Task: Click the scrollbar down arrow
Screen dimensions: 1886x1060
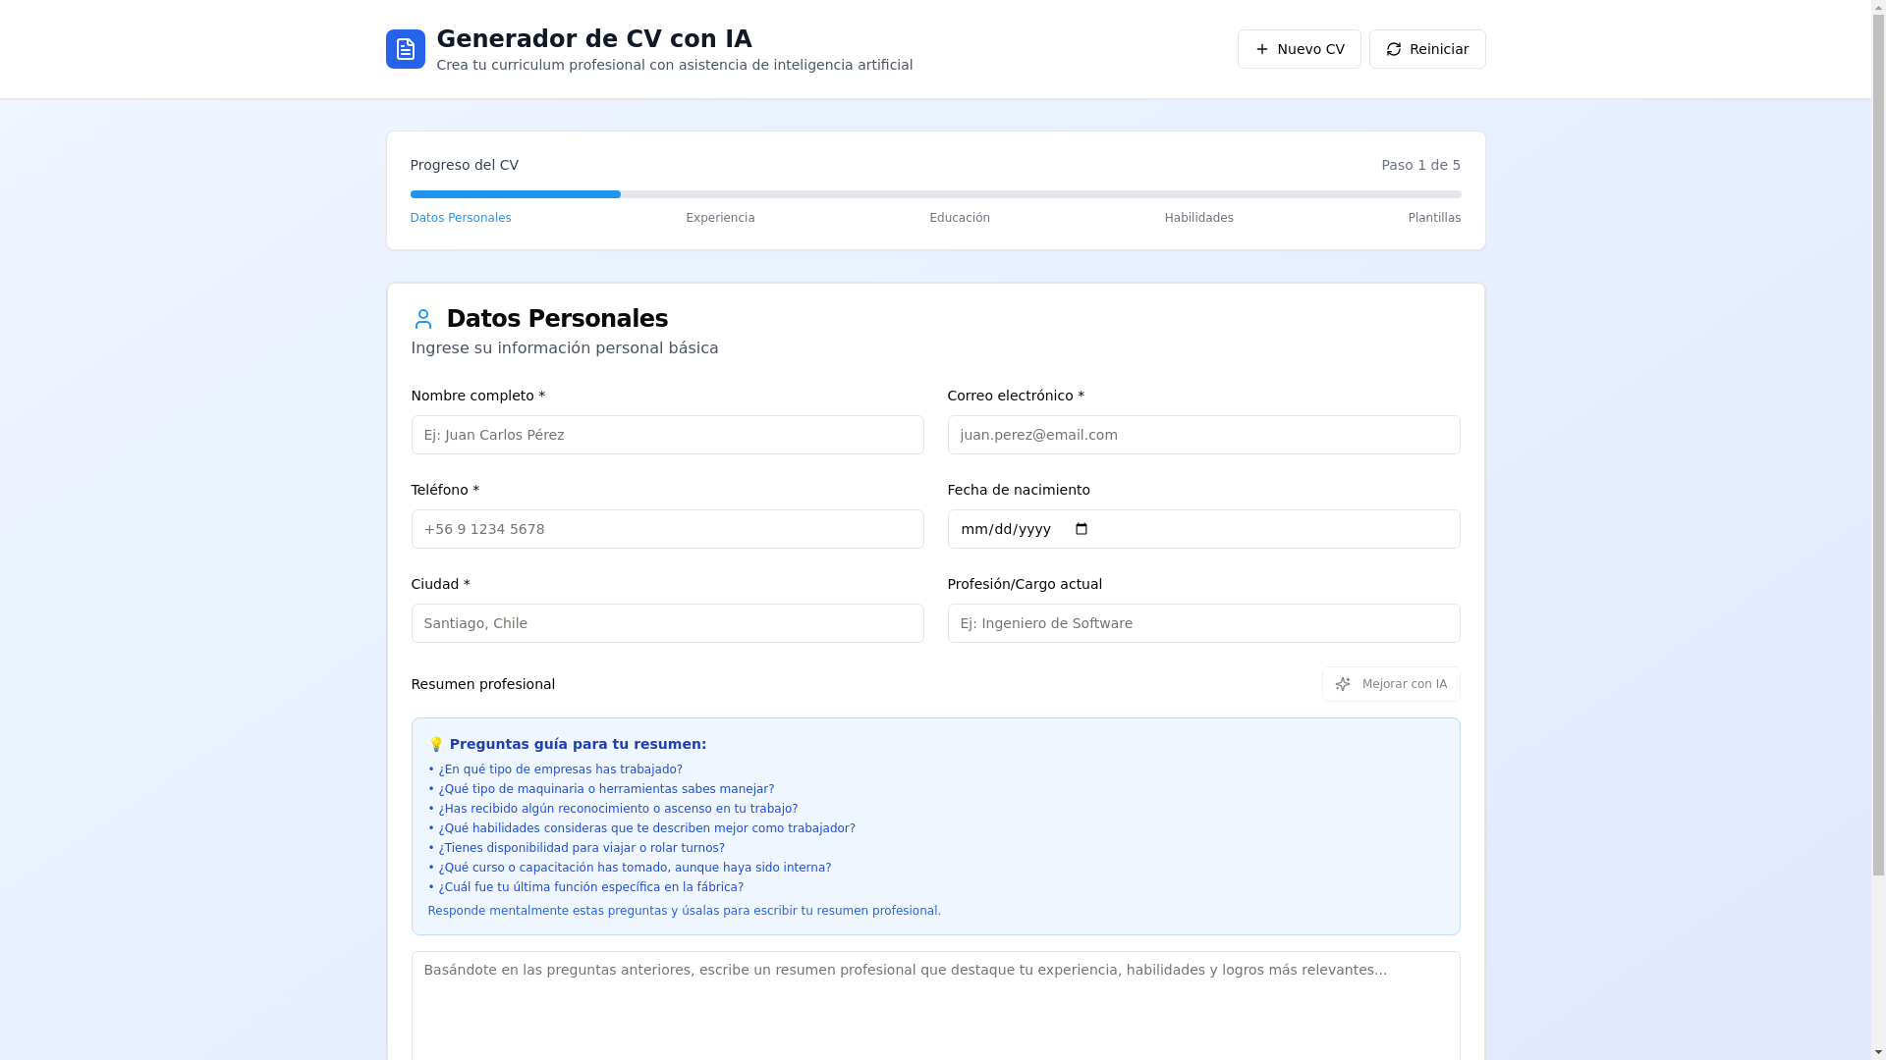Action: pos(1878,1052)
